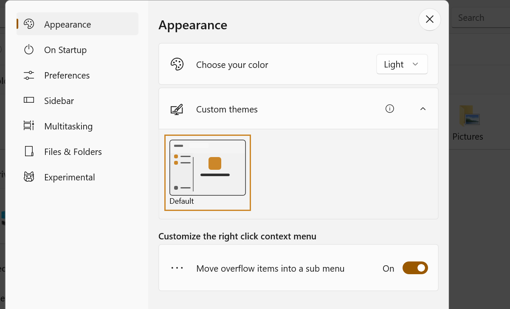Switch to the Preferences settings page
The image size is (510, 309).
pyautogui.click(x=67, y=76)
